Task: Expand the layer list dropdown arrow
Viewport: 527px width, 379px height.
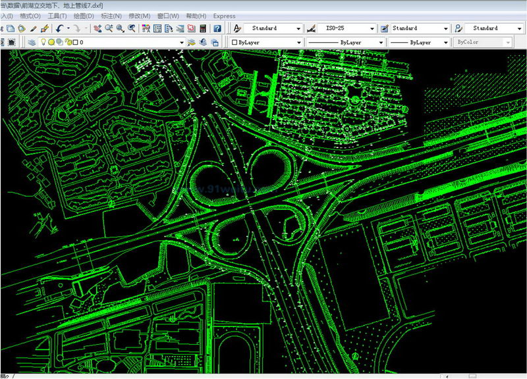Action: [182, 42]
